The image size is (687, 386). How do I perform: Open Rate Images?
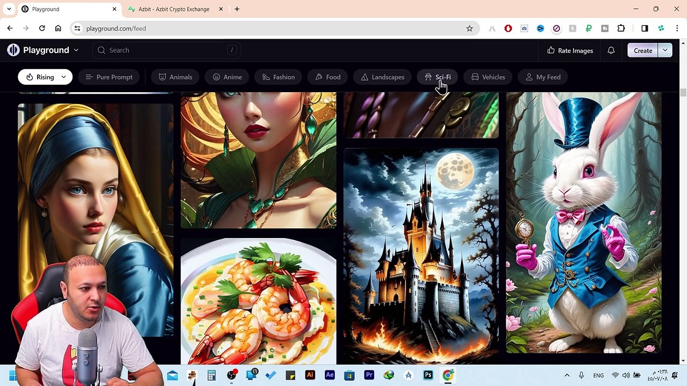570,50
